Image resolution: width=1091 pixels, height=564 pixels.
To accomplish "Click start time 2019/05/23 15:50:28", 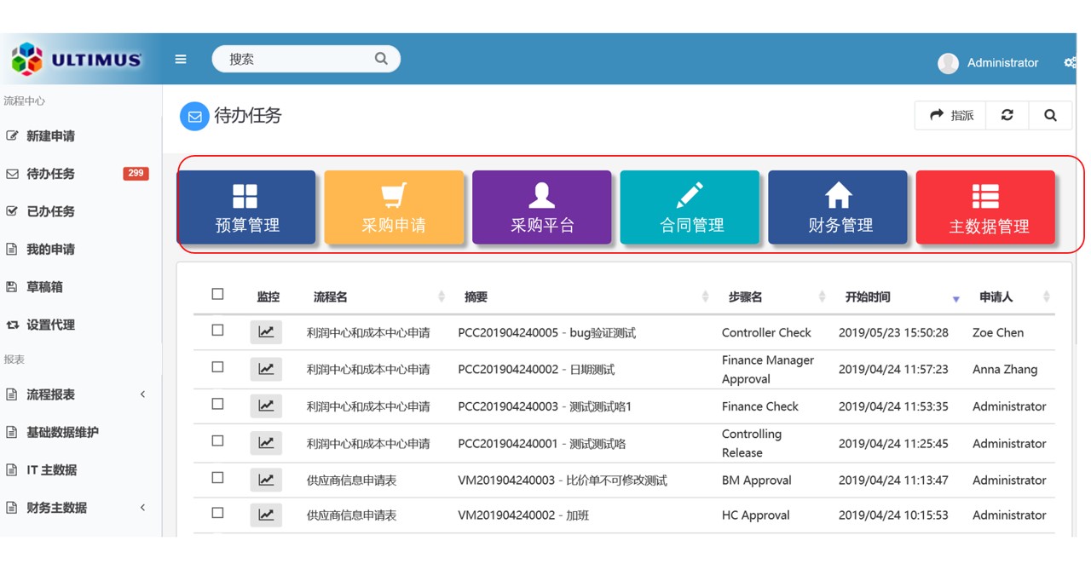I will 893,332.
